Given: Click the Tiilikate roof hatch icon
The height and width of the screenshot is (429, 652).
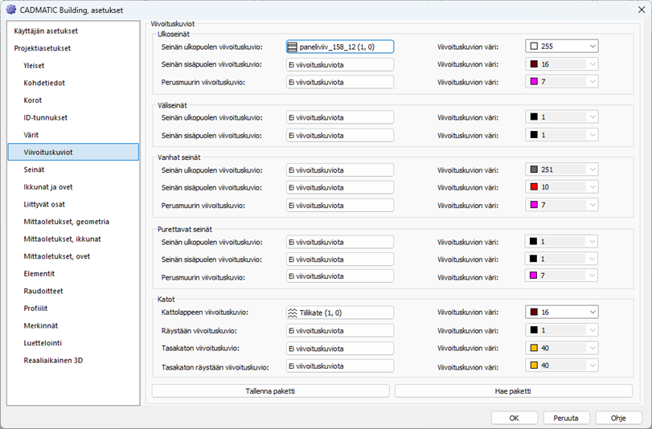Looking at the screenshot, I should 293,313.
